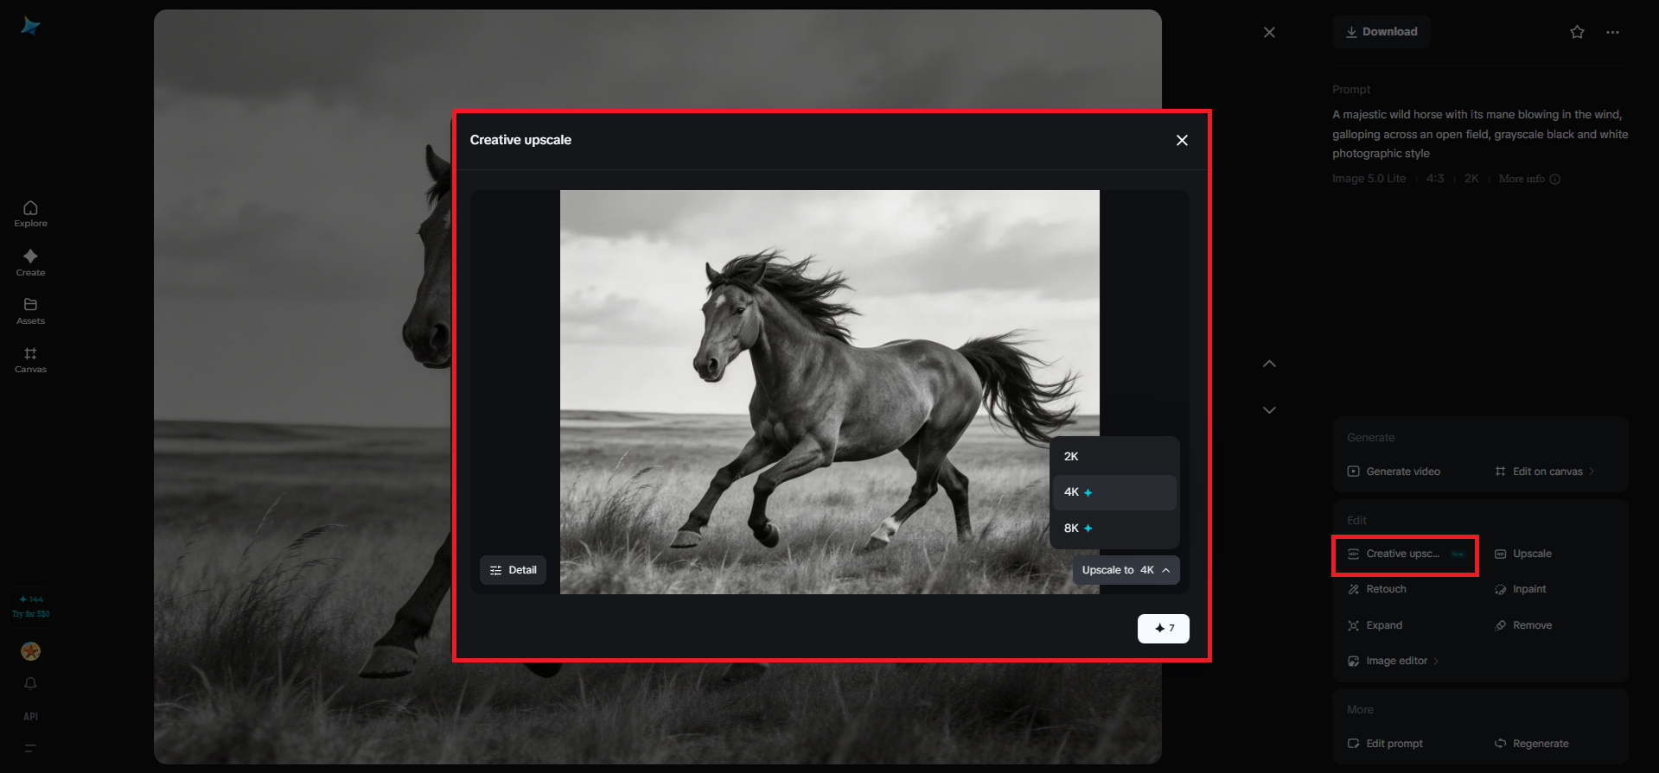Favorite the image with the star icon
The height and width of the screenshot is (773, 1659).
(1577, 32)
